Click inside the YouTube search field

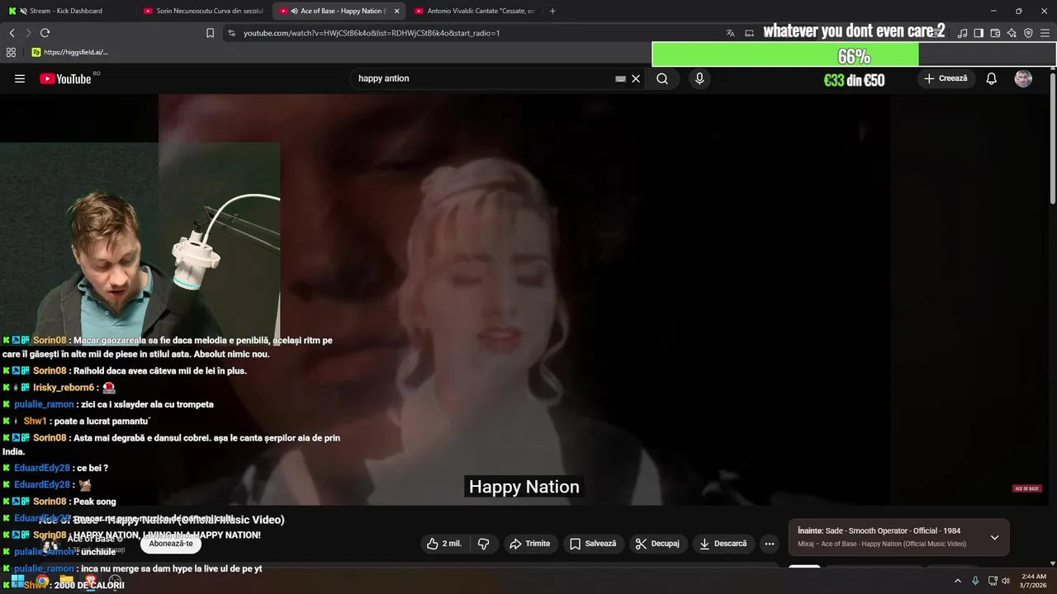coord(483,78)
